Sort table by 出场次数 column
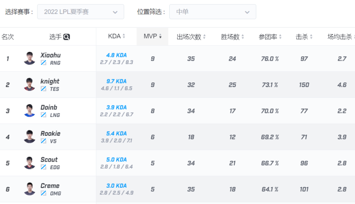The width and height of the screenshot is (355, 204). (x=191, y=37)
